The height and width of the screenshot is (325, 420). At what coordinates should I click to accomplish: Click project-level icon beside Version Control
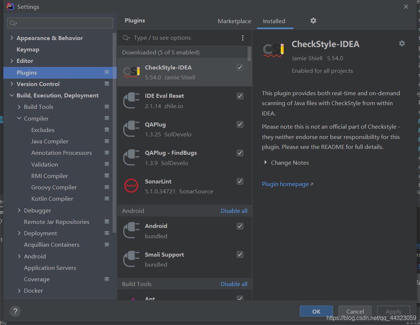pos(107,84)
